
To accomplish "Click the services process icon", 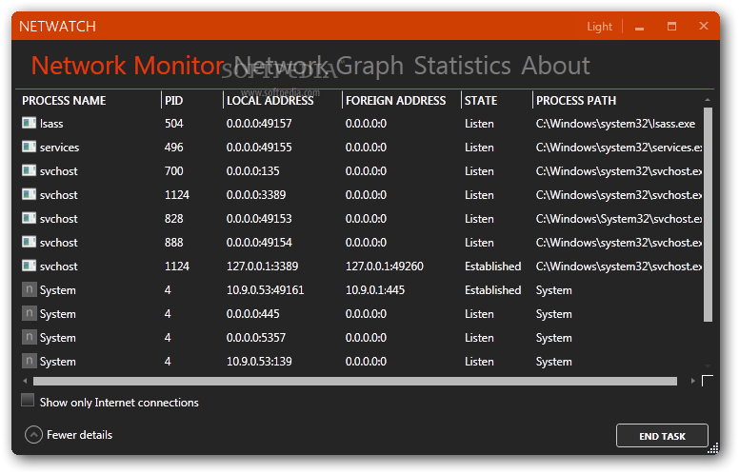I will pyautogui.click(x=29, y=147).
